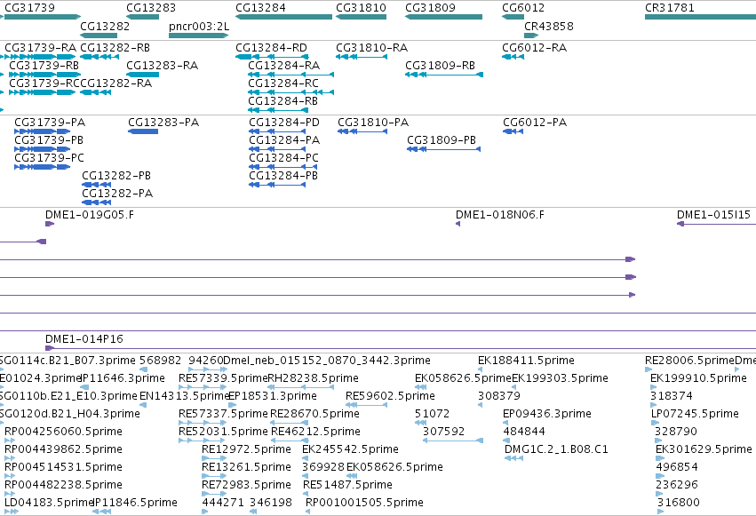Select EST RP004256060.5prime
The width and height of the screenshot is (756, 516).
(x=10, y=441)
